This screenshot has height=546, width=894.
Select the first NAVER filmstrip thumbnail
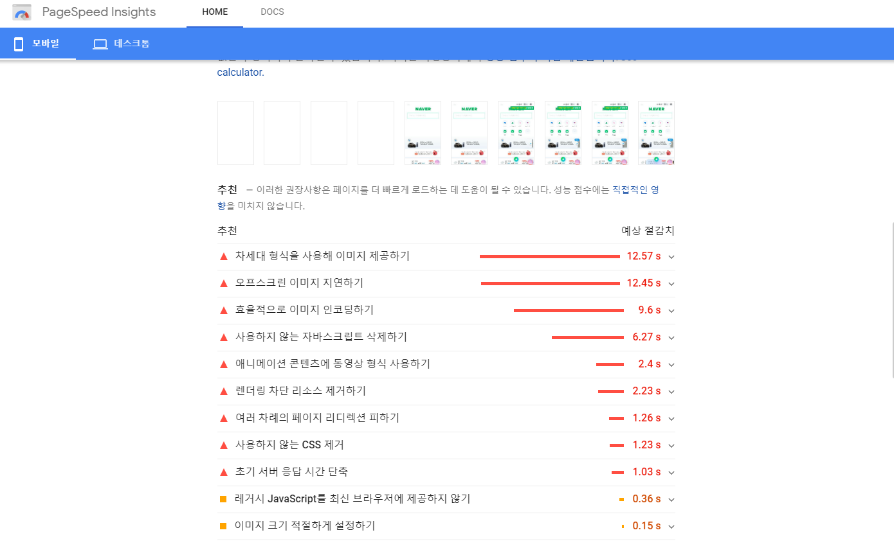[x=423, y=132]
